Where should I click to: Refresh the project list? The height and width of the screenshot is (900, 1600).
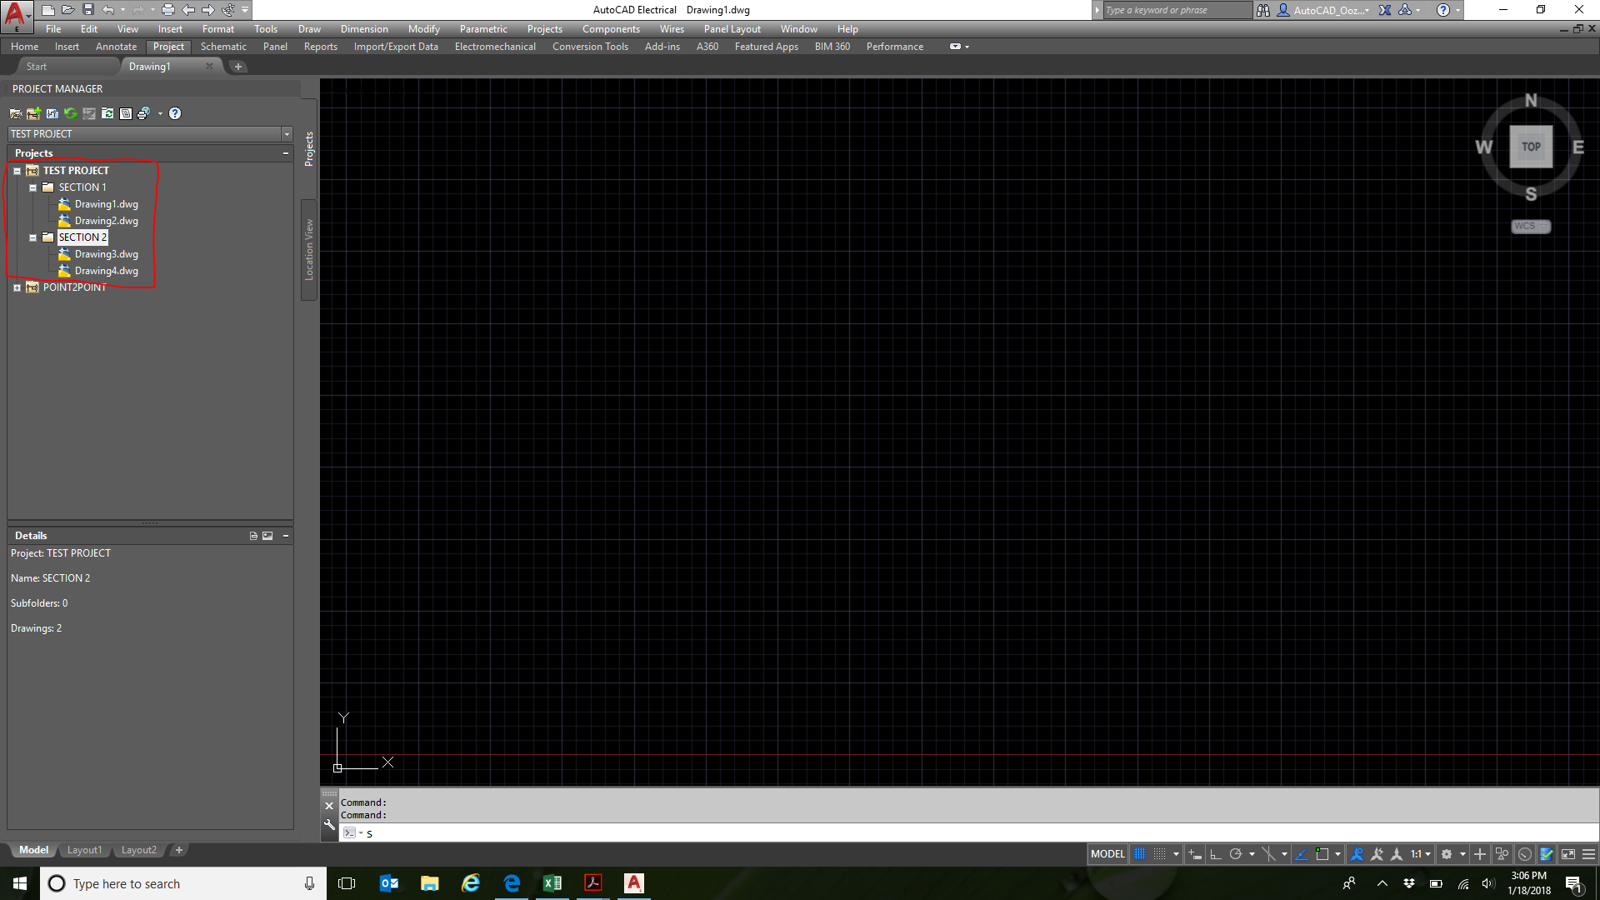click(70, 113)
